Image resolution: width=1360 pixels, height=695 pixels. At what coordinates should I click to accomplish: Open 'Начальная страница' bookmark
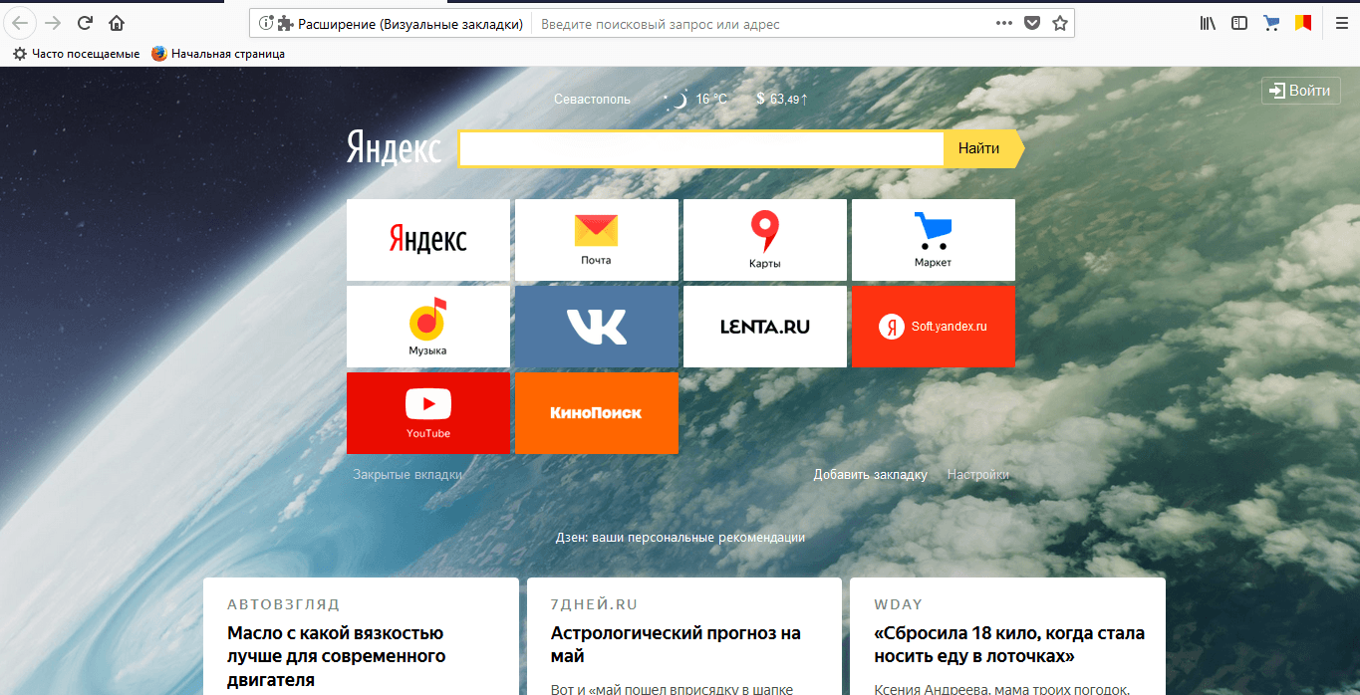[218, 54]
